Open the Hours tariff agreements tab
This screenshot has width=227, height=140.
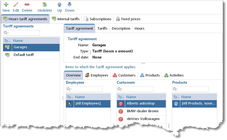point(25,19)
